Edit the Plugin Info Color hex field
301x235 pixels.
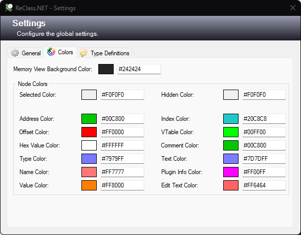(x=264, y=172)
